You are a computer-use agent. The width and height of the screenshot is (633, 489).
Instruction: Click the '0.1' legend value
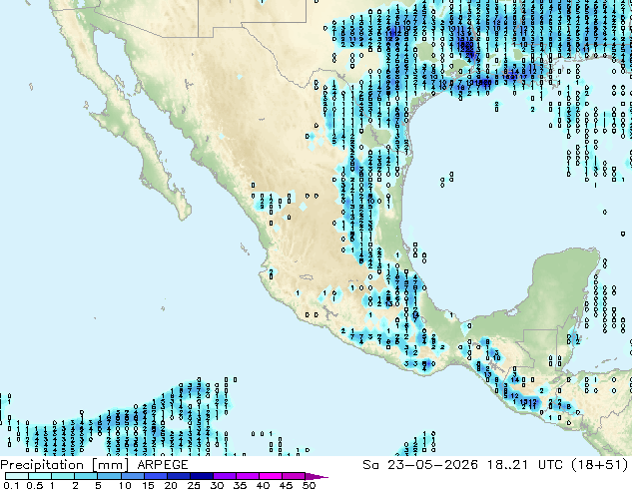(x=11, y=485)
